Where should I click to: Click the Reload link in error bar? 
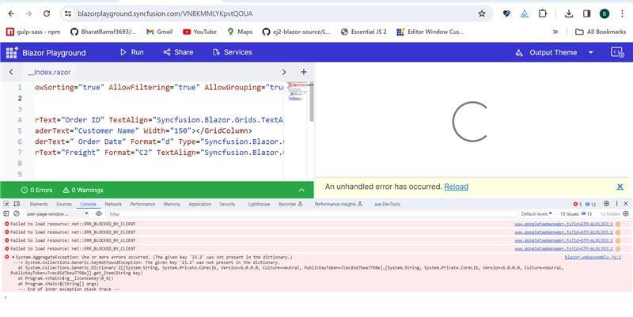tap(456, 187)
